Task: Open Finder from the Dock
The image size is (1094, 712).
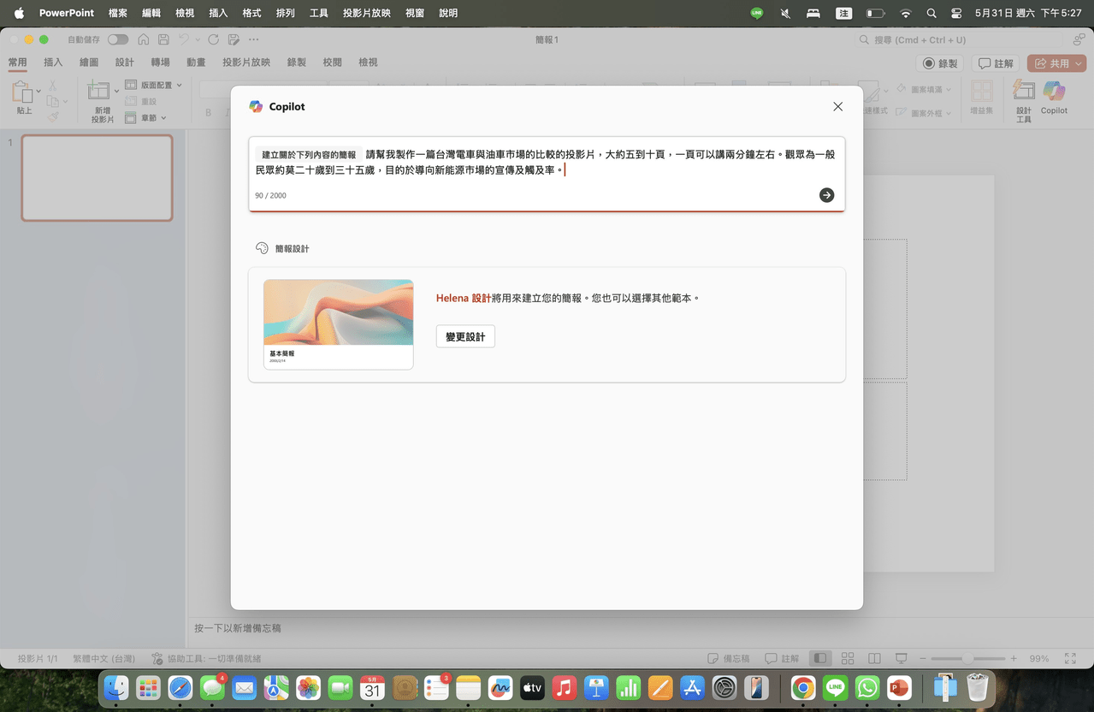Action: point(115,687)
